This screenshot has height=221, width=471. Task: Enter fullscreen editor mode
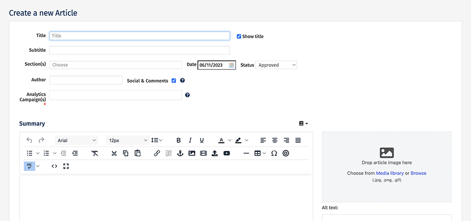pos(66,166)
